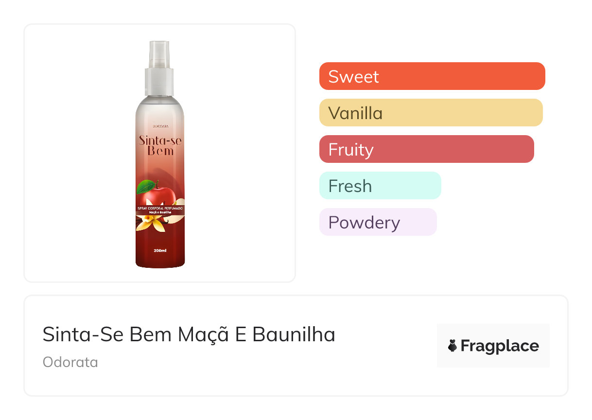Select the red Fruity accord bar
This screenshot has width=592, height=420.
coord(426,149)
